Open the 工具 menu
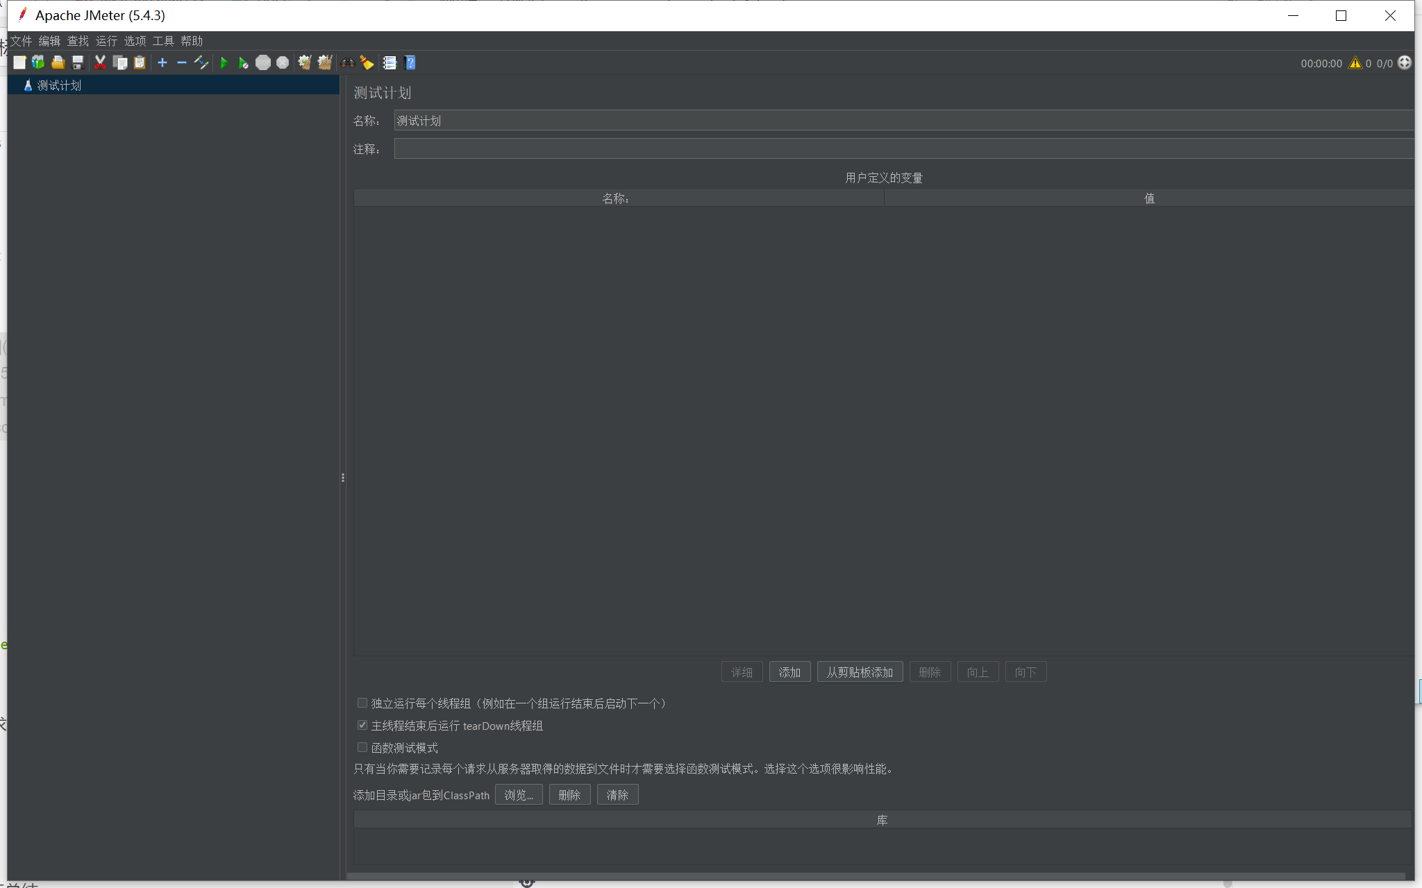The height and width of the screenshot is (888, 1422). point(163,41)
